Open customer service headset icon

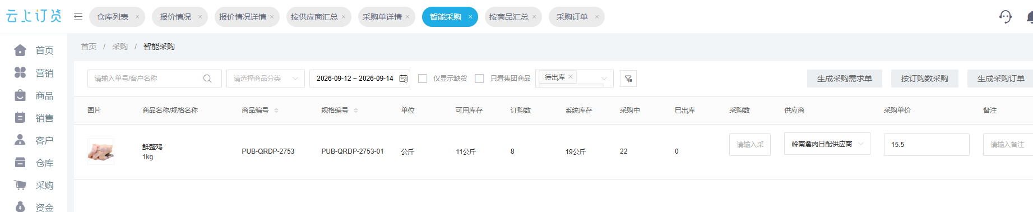pyautogui.click(x=1006, y=17)
